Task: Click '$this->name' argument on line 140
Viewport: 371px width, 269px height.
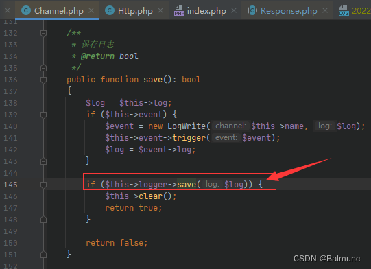Action: (277, 126)
